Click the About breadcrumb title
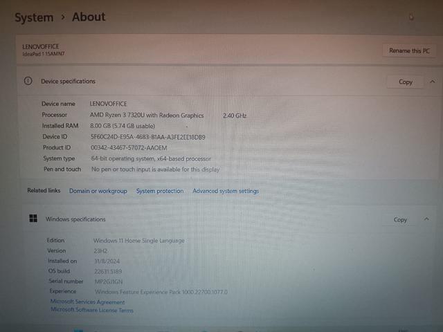 tap(89, 17)
